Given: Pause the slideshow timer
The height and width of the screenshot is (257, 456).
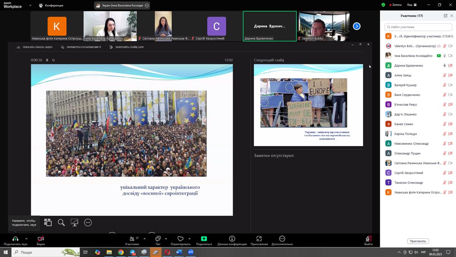Looking at the screenshot, I should click(47, 60).
